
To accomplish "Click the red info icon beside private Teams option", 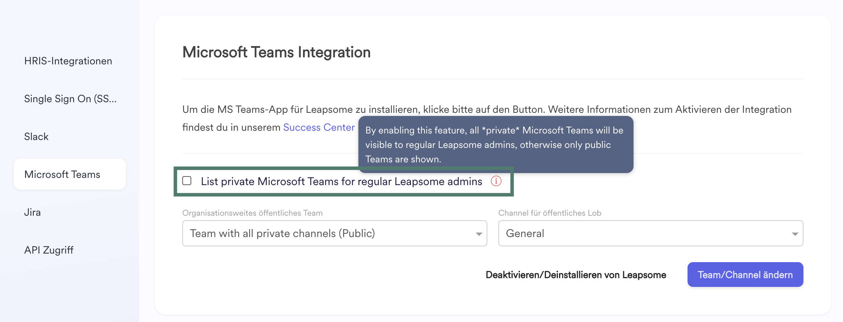I will (x=496, y=181).
